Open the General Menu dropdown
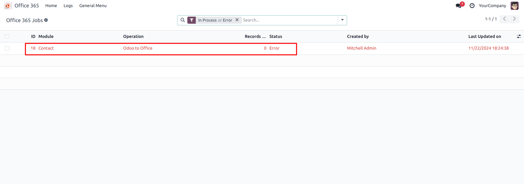524x184 pixels. [x=93, y=6]
